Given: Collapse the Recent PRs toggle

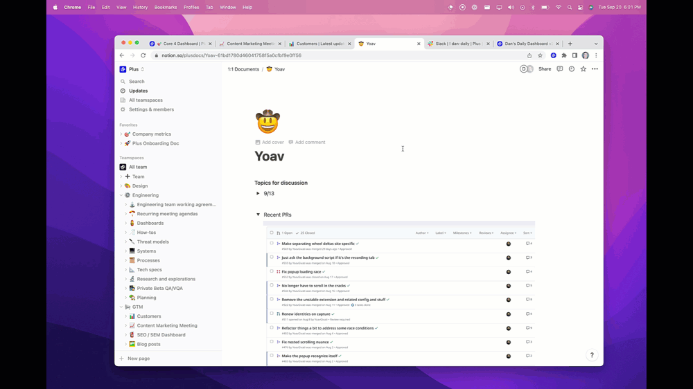Looking at the screenshot, I should 258,215.
